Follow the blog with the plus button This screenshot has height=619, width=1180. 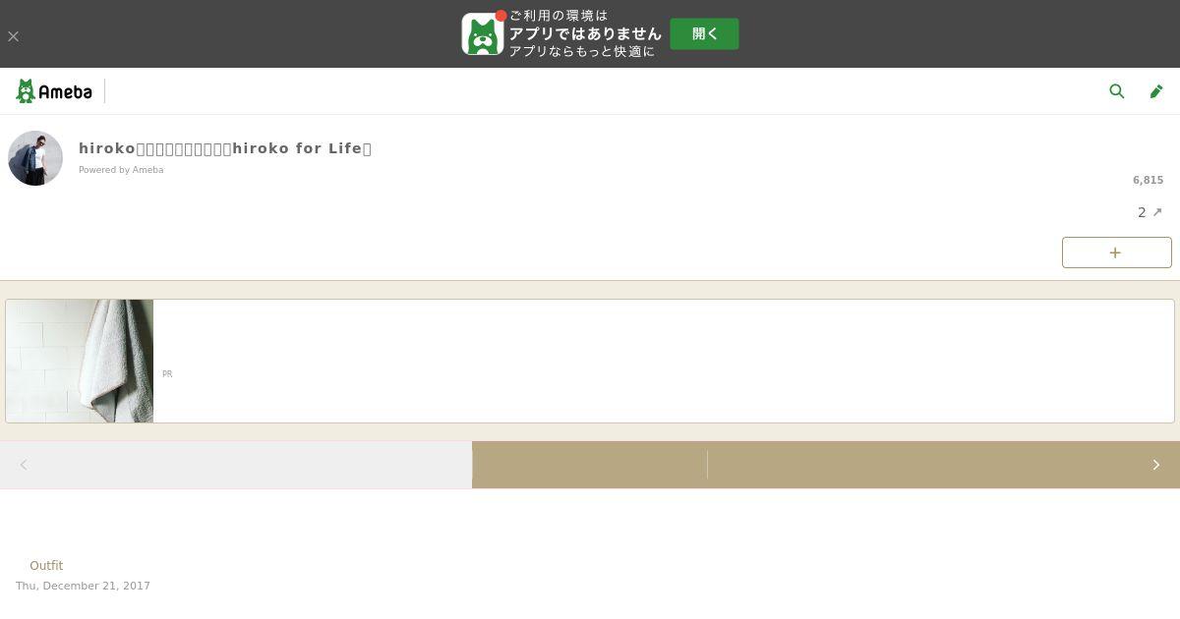1116,253
